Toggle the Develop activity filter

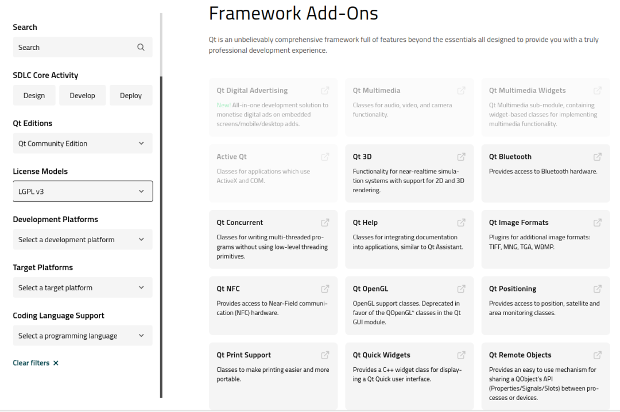pos(82,95)
